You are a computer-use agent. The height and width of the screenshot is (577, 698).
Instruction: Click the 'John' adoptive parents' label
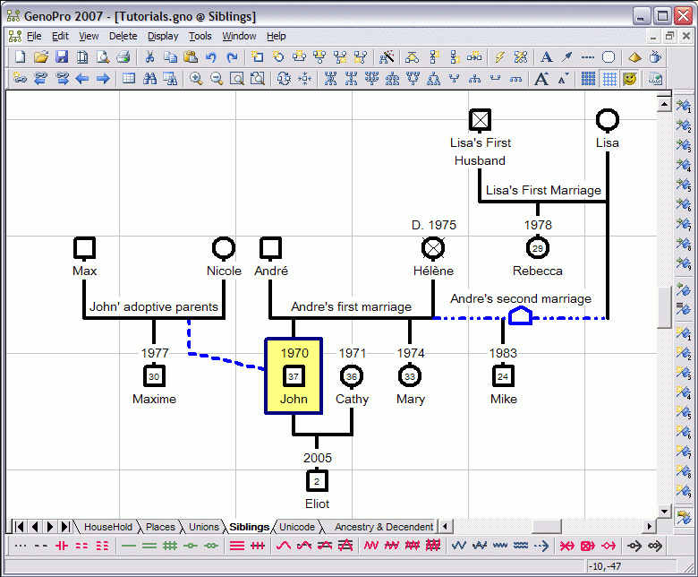[154, 306]
